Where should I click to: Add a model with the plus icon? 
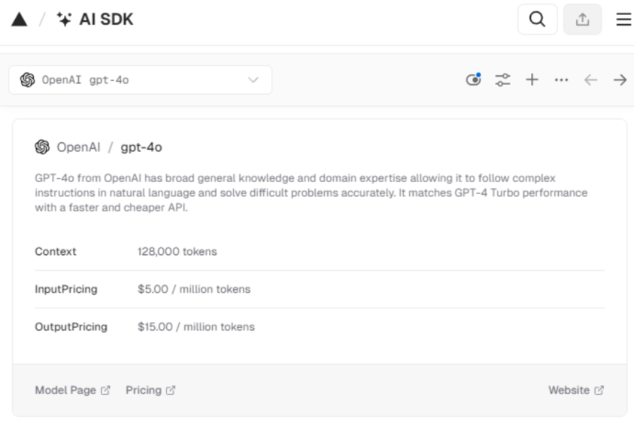[530, 80]
